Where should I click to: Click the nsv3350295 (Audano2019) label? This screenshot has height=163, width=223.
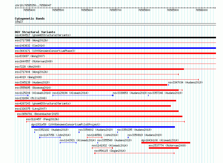coord(134,130)
